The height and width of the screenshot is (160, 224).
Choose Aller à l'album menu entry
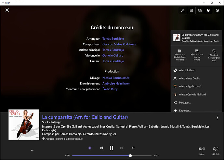point(196,70)
